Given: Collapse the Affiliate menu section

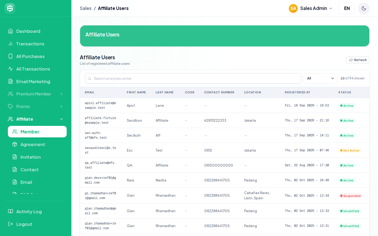Looking at the screenshot, I should coord(61,119).
